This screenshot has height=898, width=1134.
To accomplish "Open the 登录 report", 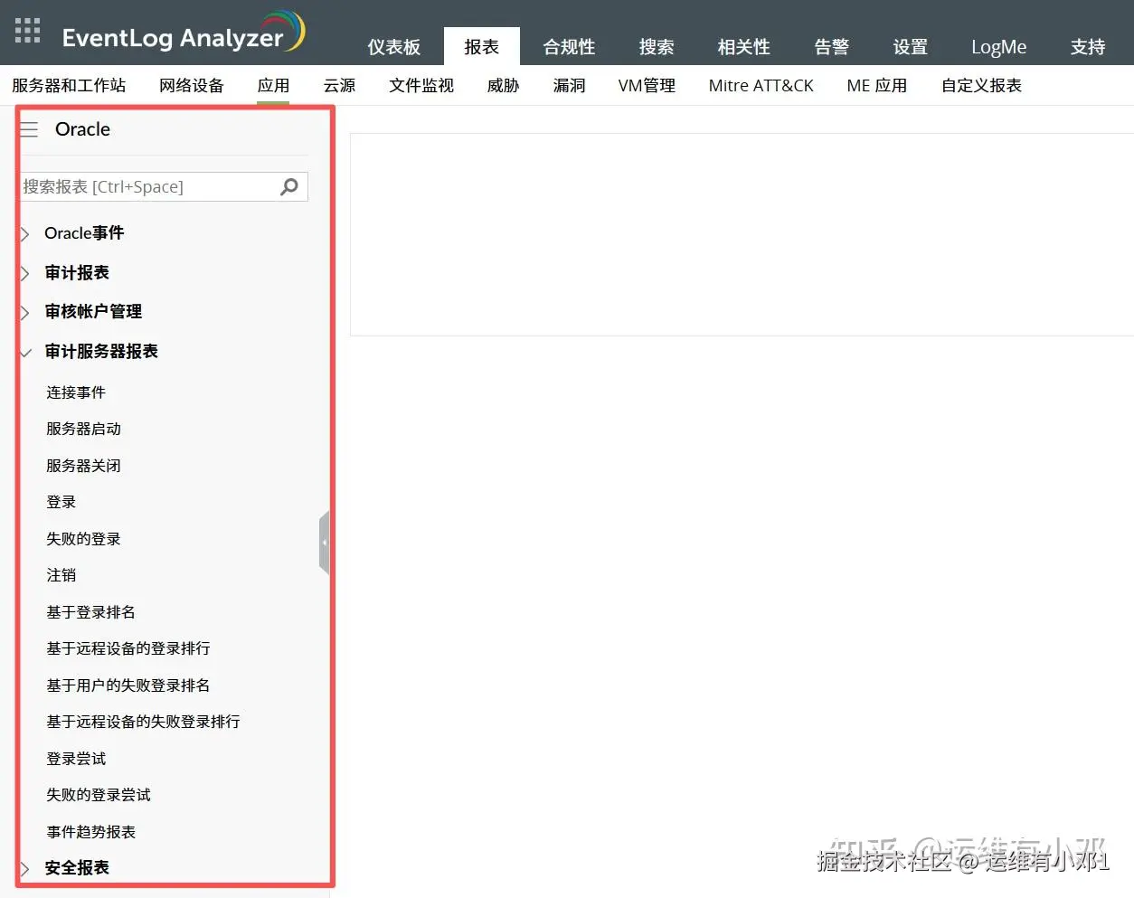I will (x=61, y=502).
